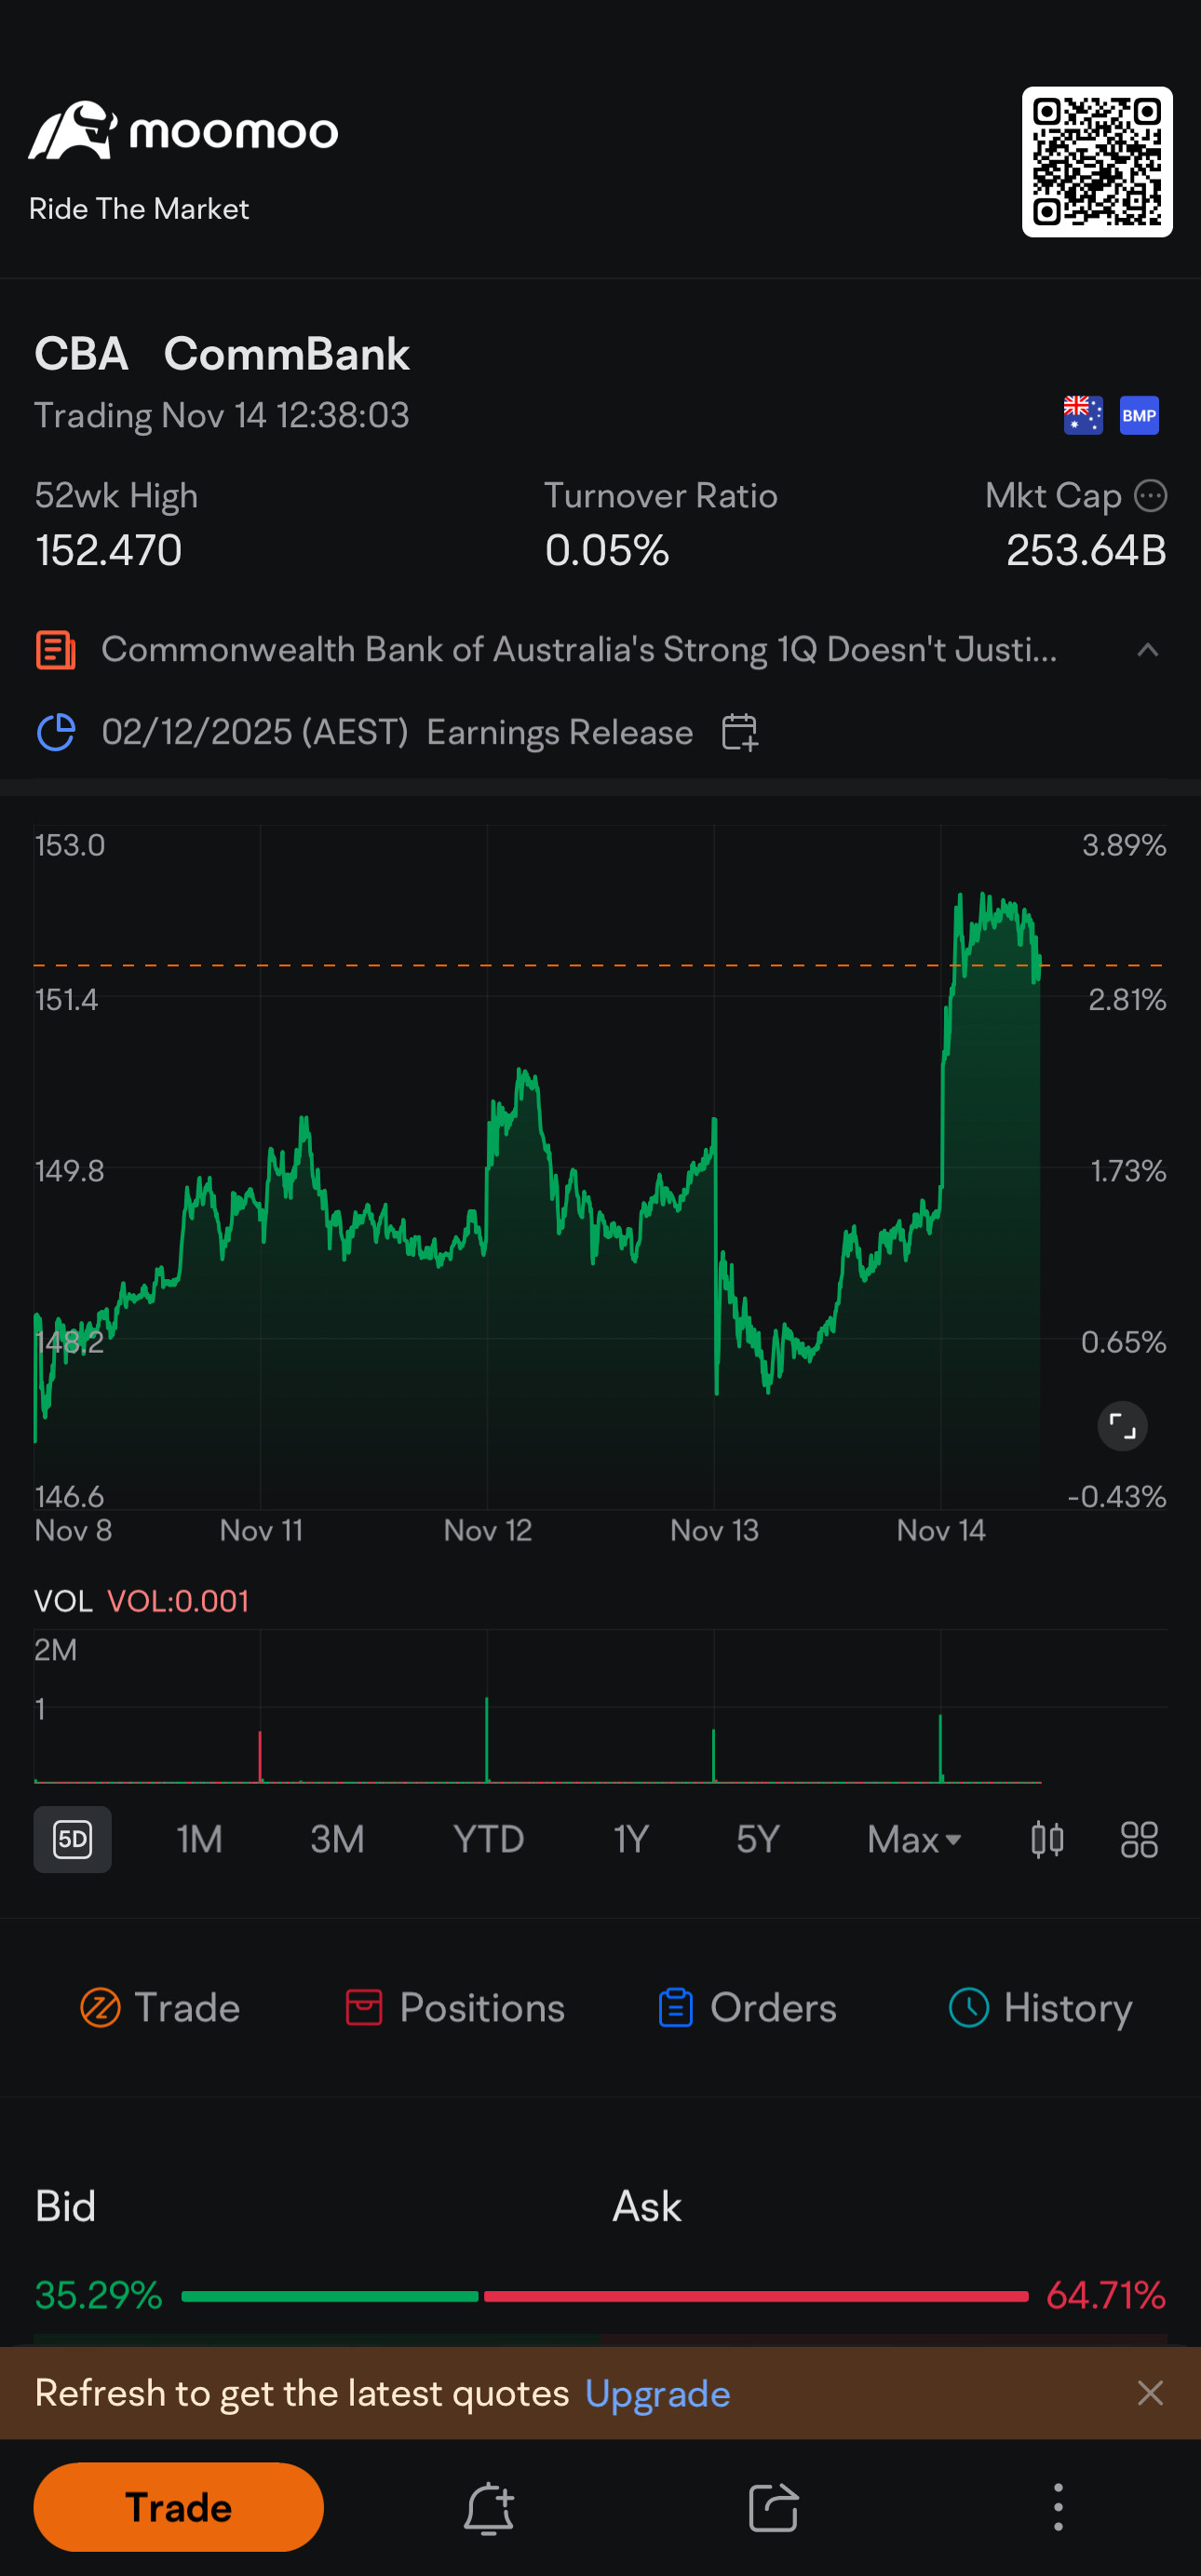Switch chart to 5Y range
Image resolution: width=1201 pixels, height=2576 pixels.
[x=757, y=1839]
